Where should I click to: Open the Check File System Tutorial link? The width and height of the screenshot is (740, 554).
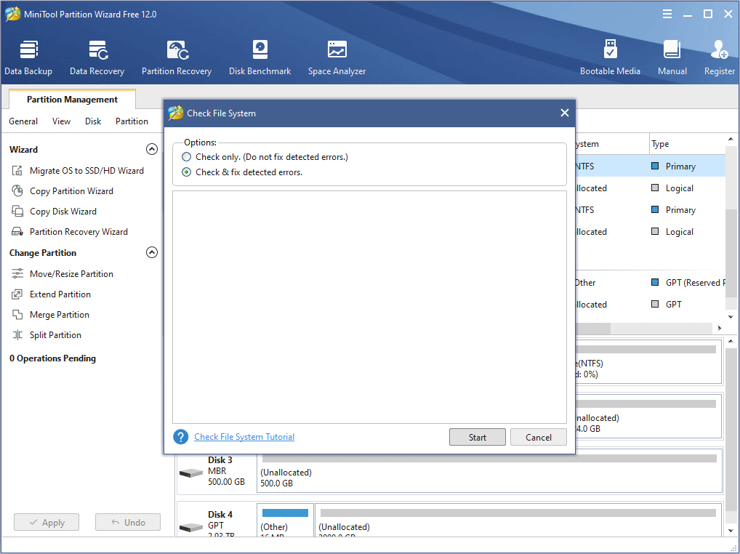point(244,436)
